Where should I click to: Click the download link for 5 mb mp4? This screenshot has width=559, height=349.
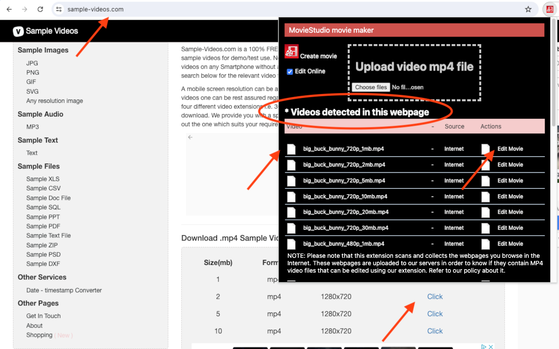pyautogui.click(x=435, y=314)
